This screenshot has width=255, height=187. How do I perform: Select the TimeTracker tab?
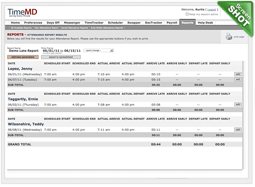coord(94,22)
